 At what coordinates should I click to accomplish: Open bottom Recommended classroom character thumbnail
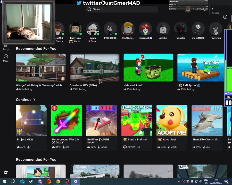(x=41, y=171)
